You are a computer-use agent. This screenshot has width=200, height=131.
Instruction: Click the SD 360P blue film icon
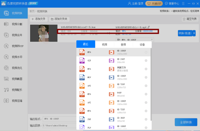111,119
